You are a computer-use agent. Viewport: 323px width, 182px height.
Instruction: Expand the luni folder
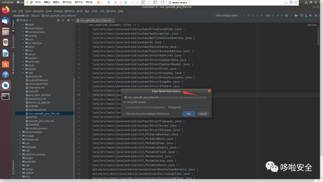[23, 51]
